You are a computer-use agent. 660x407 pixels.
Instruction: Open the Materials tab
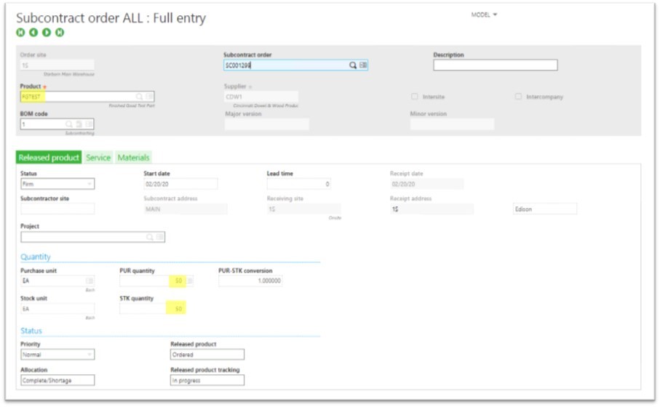pyautogui.click(x=133, y=158)
